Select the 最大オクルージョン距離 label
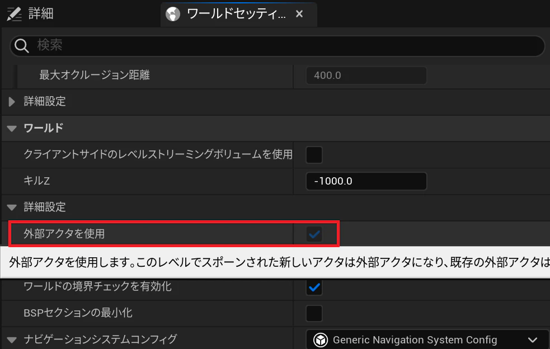The height and width of the screenshot is (349, 550). point(95,75)
